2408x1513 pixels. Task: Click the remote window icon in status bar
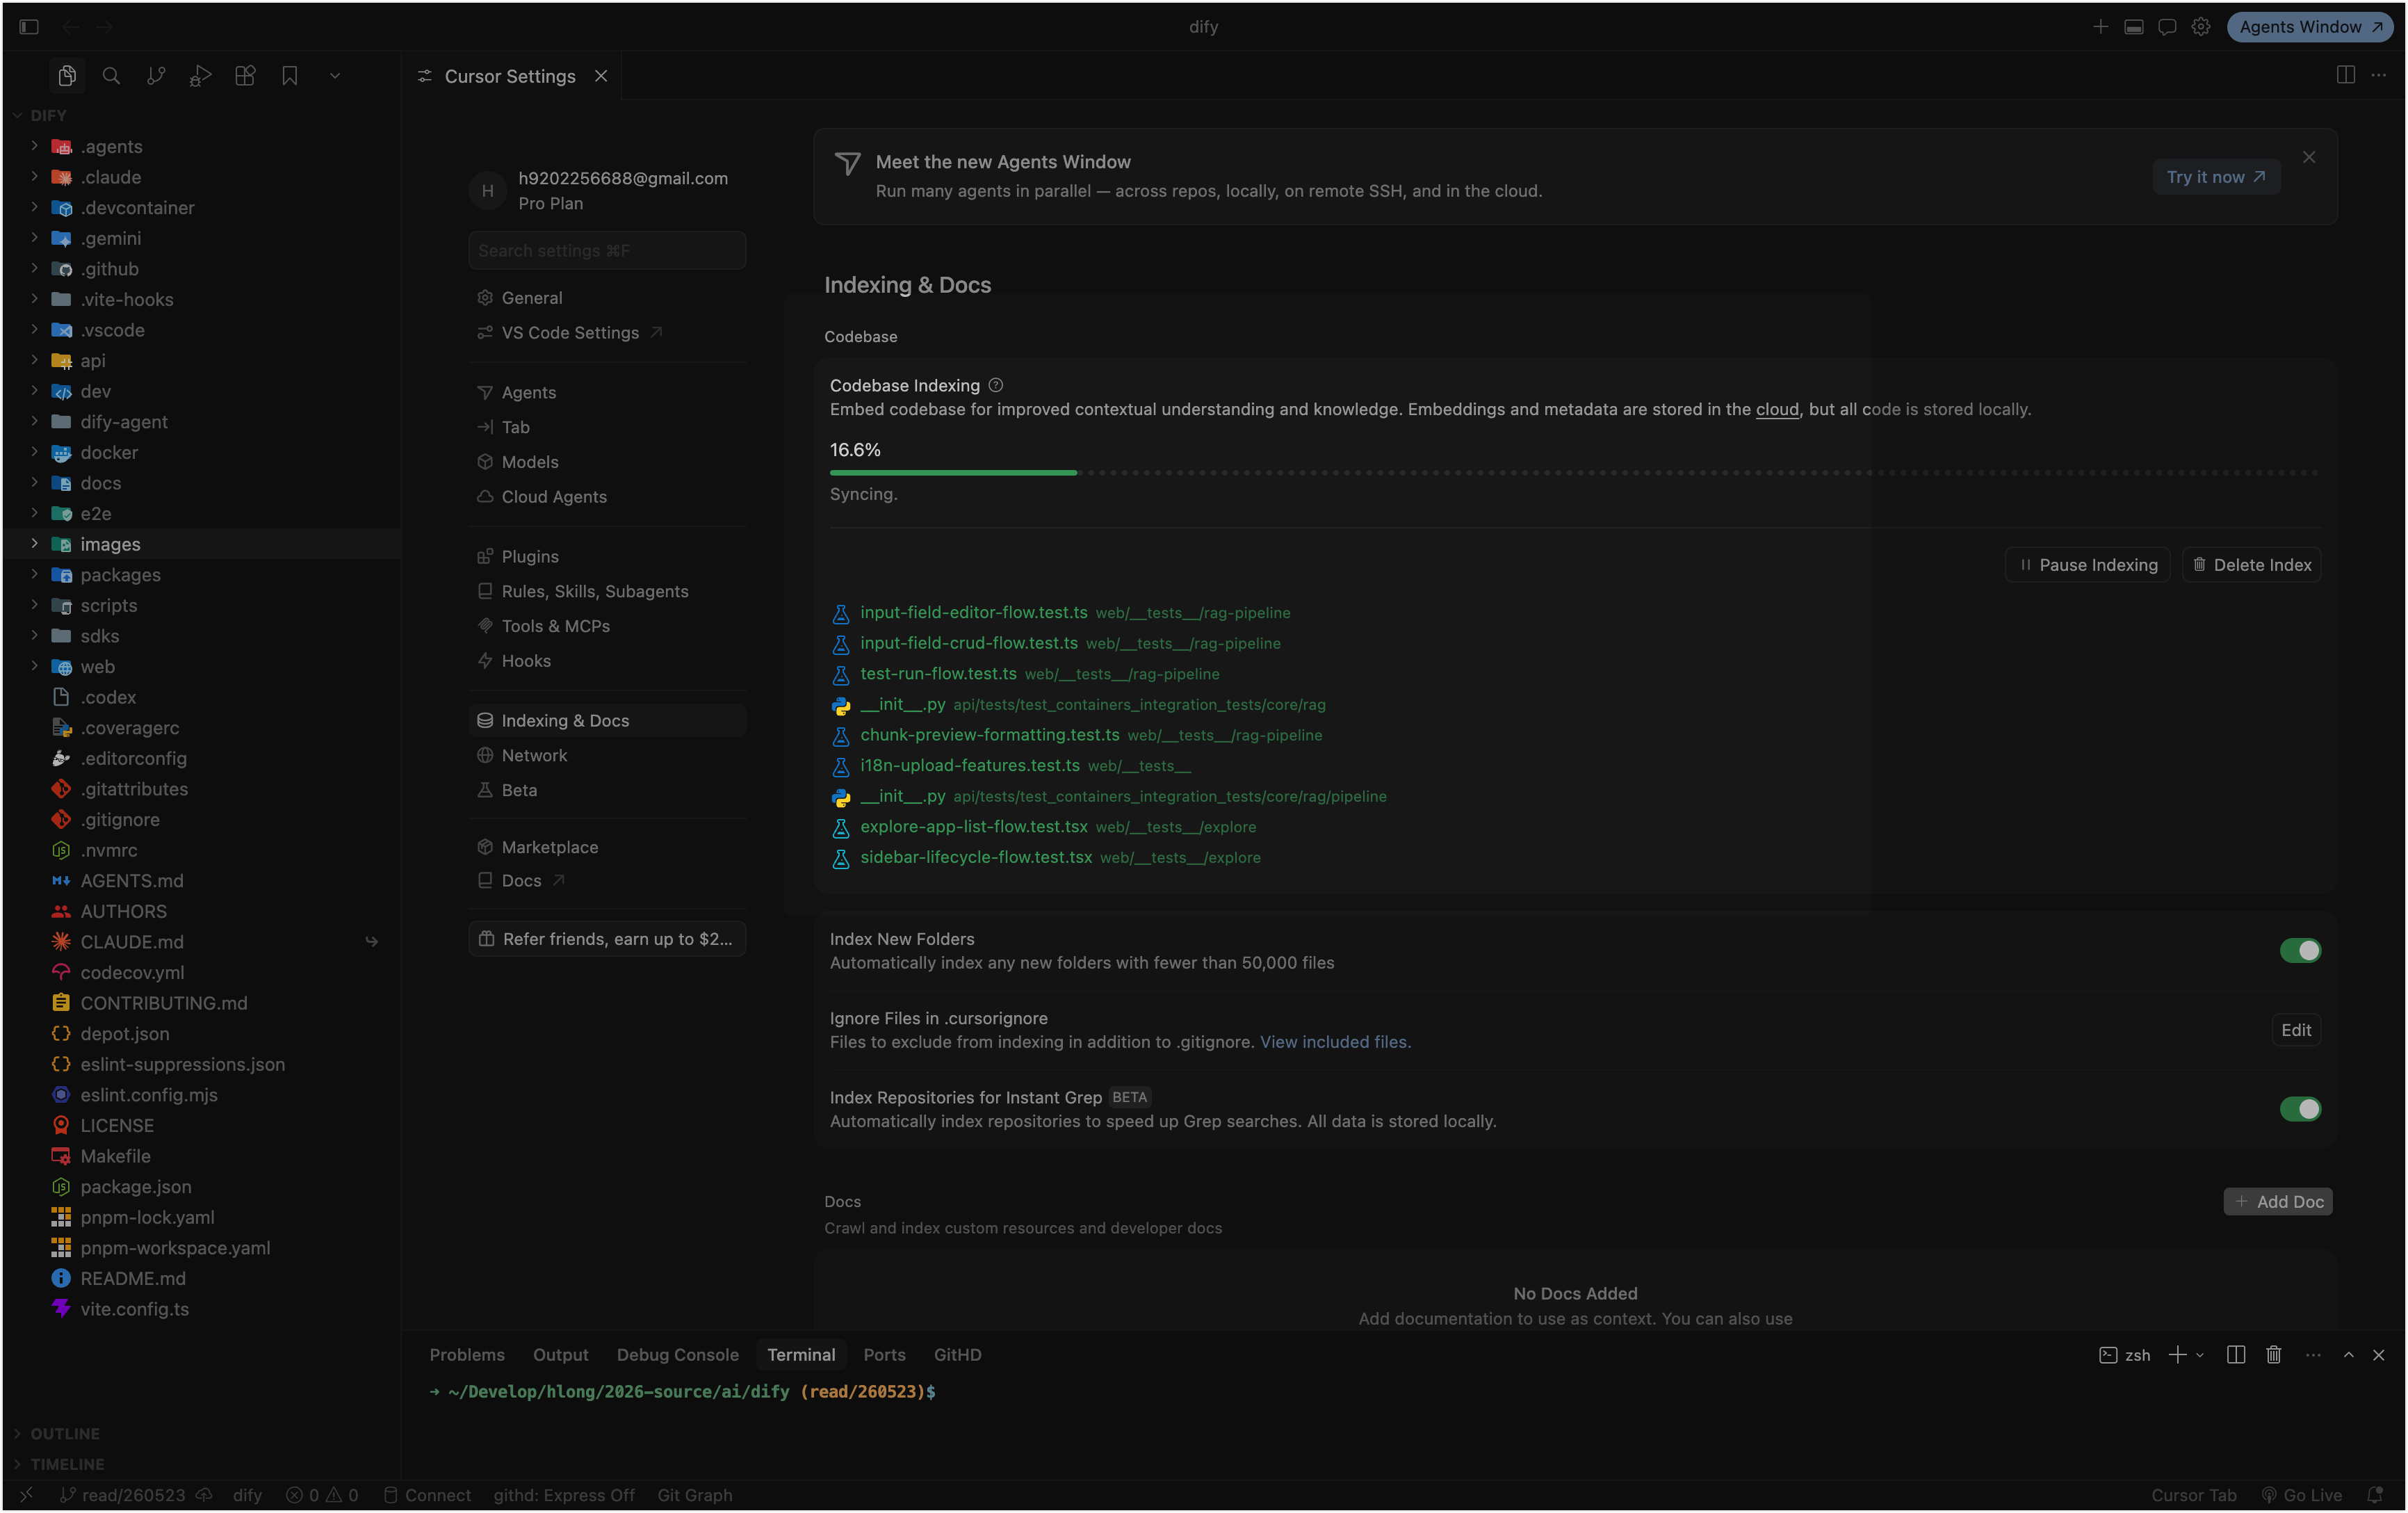26,1495
